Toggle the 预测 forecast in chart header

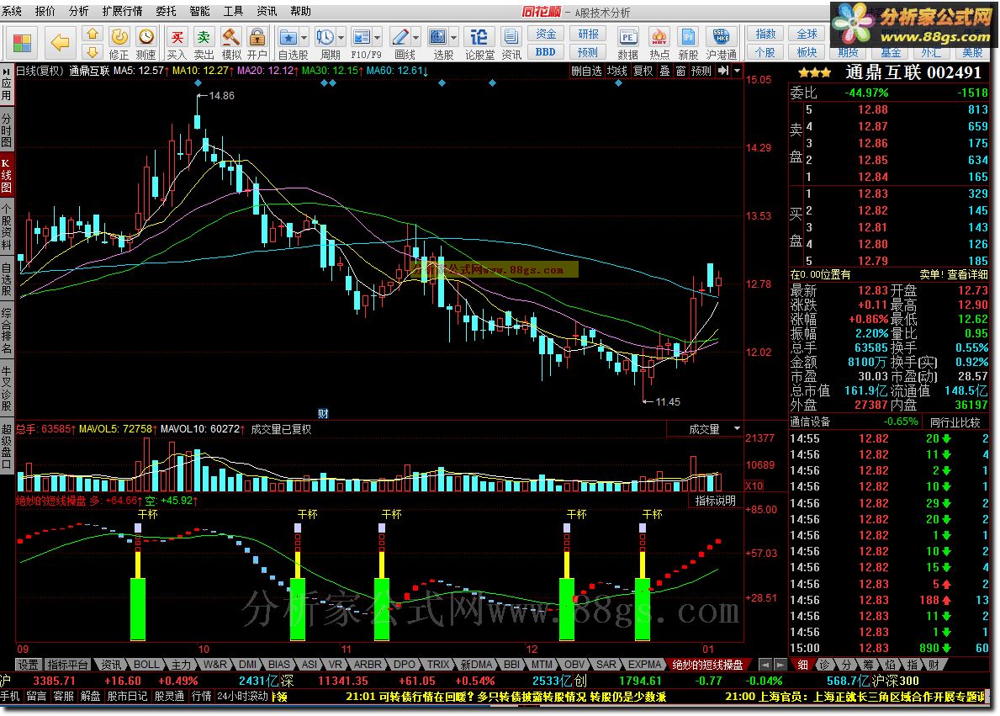pos(701,71)
